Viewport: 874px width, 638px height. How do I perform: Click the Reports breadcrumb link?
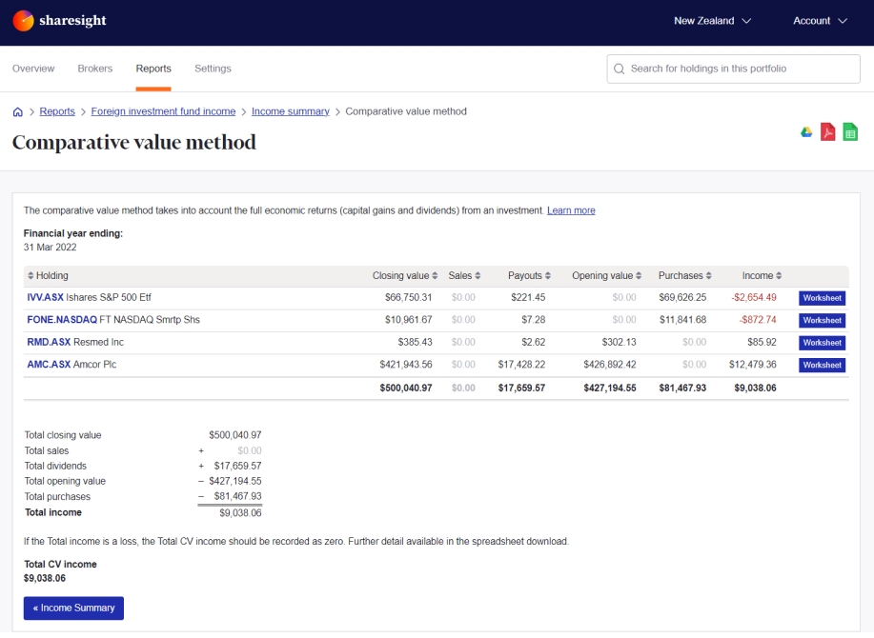[x=57, y=112]
